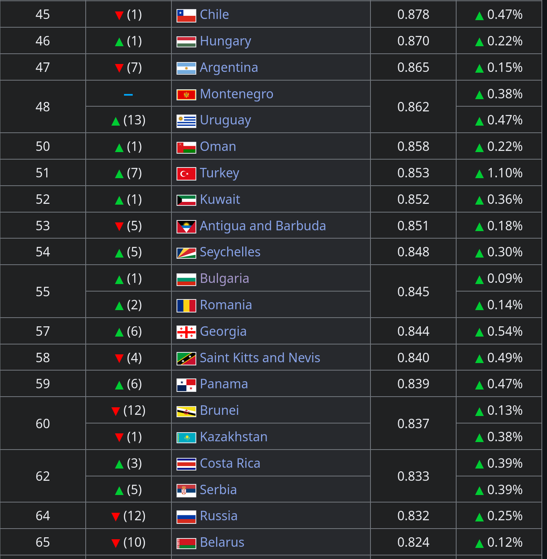Click the Belarus flag icon
The width and height of the screenshot is (547, 559).
pos(186,543)
